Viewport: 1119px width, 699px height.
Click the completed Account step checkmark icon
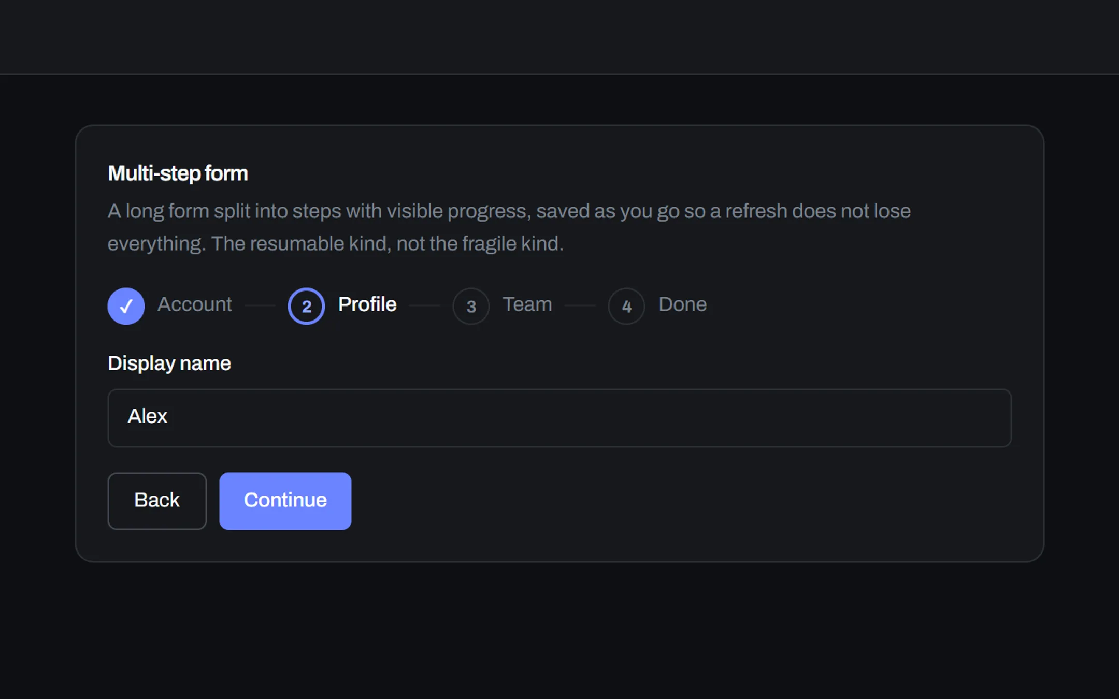tap(126, 306)
